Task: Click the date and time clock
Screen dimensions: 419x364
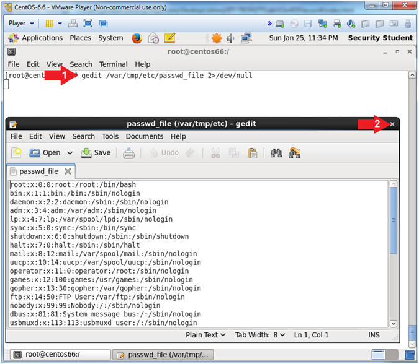Action: (x=304, y=38)
